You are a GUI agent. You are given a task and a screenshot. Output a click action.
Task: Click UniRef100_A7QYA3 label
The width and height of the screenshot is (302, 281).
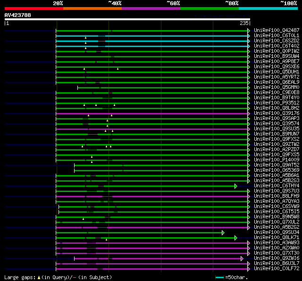277,201
